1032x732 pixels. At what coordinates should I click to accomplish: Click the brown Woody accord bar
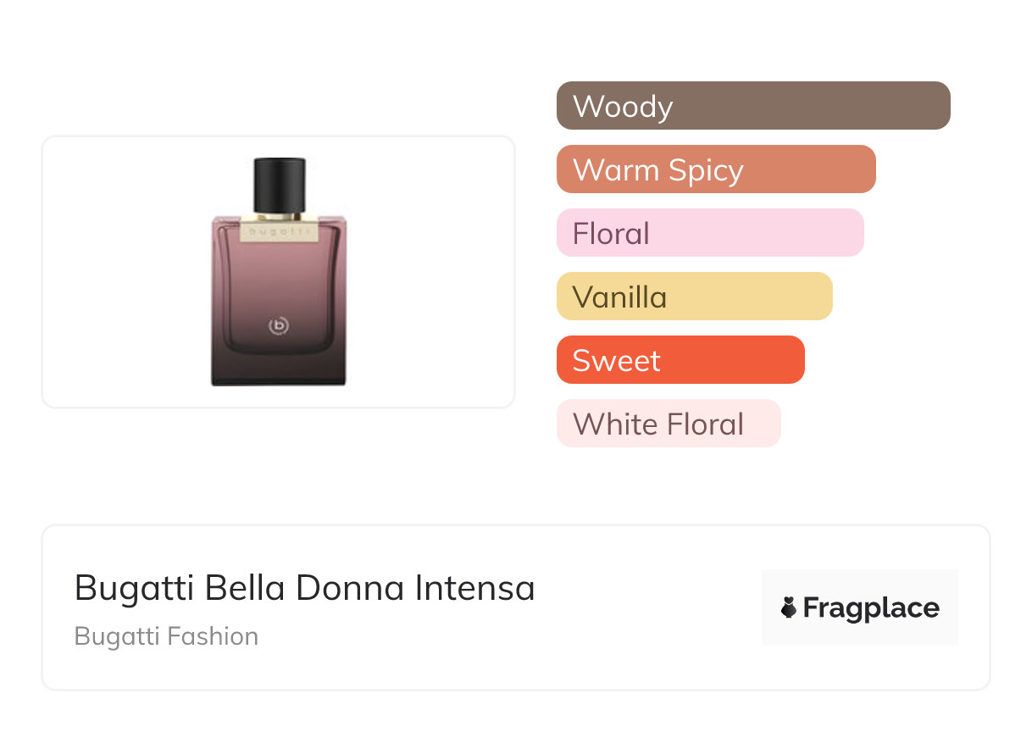click(x=752, y=106)
